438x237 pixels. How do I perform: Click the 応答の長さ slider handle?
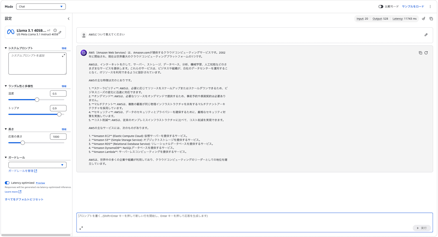pyautogui.click(x=23, y=143)
